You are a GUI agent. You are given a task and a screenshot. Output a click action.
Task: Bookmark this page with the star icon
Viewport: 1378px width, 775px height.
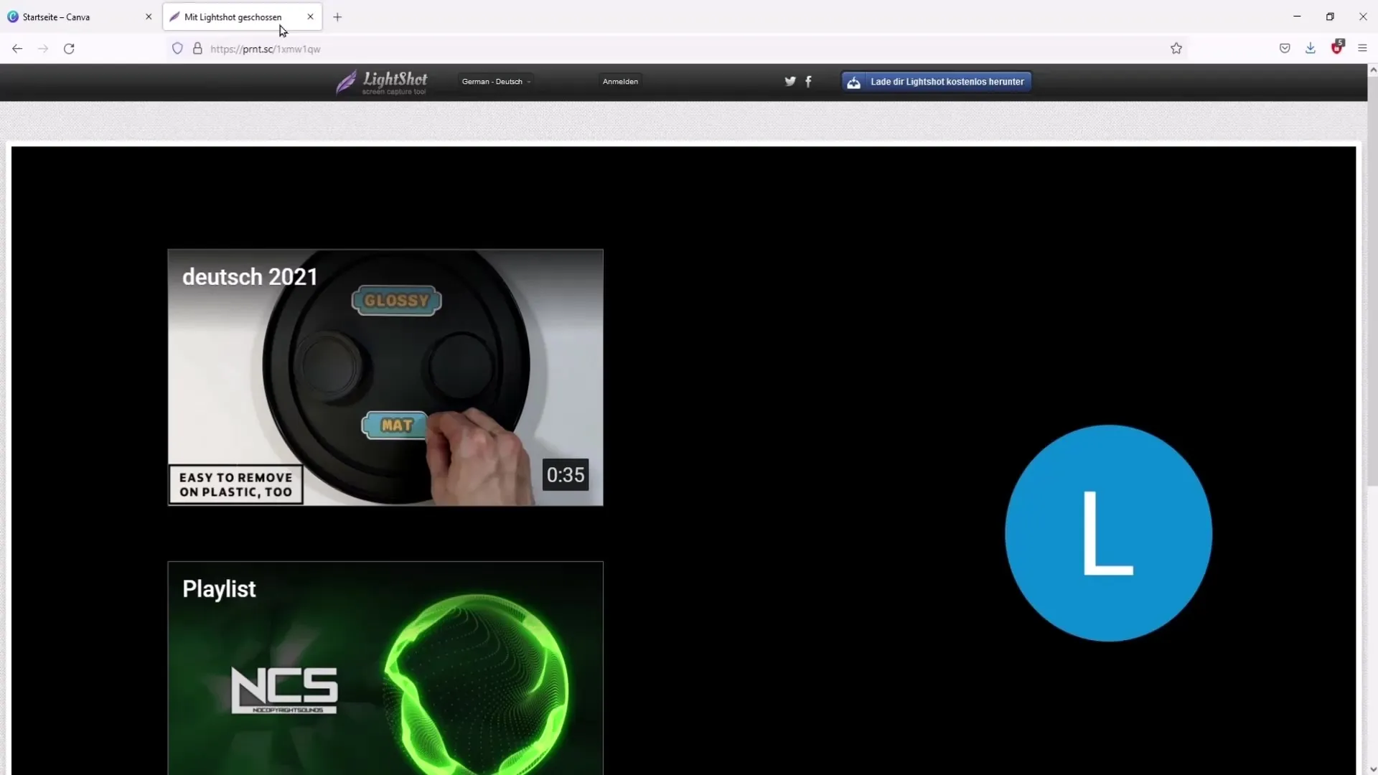1176,49
